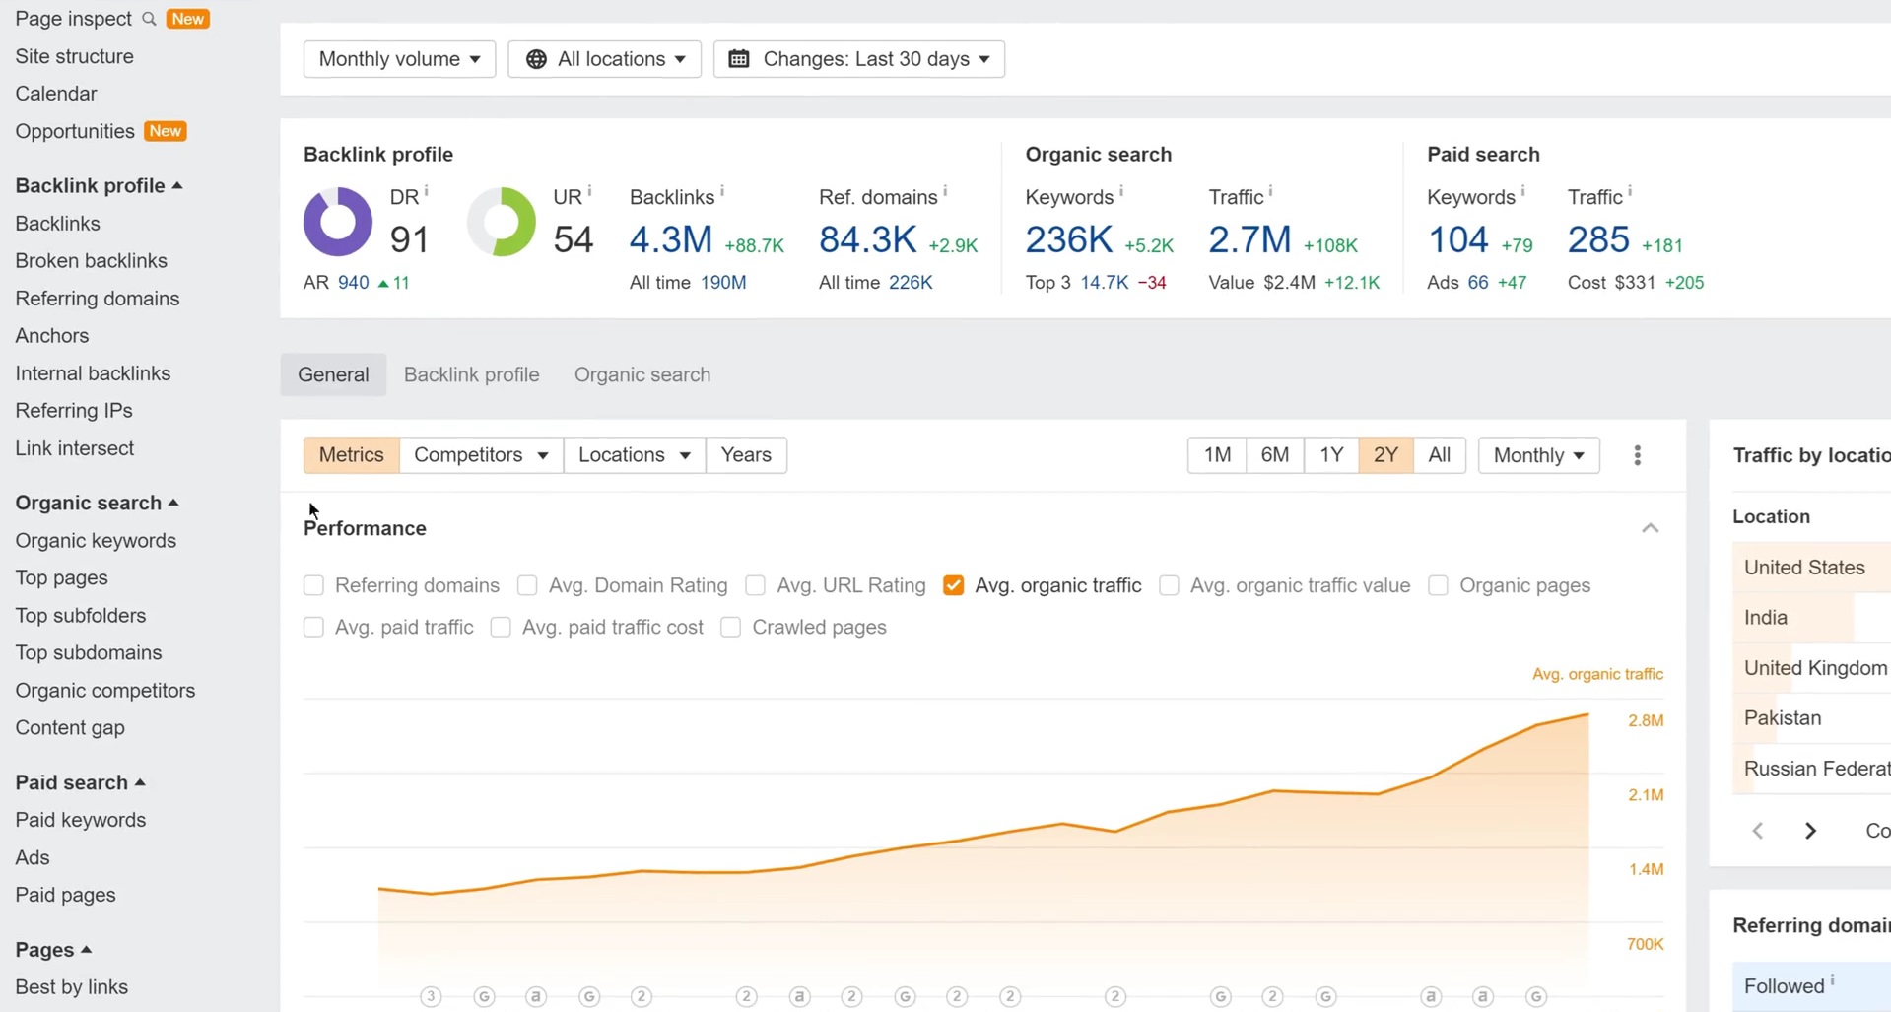The height and width of the screenshot is (1012, 1891).
Task: Click the chart timeline marker labeled 3
Action: (x=431, y=997)
